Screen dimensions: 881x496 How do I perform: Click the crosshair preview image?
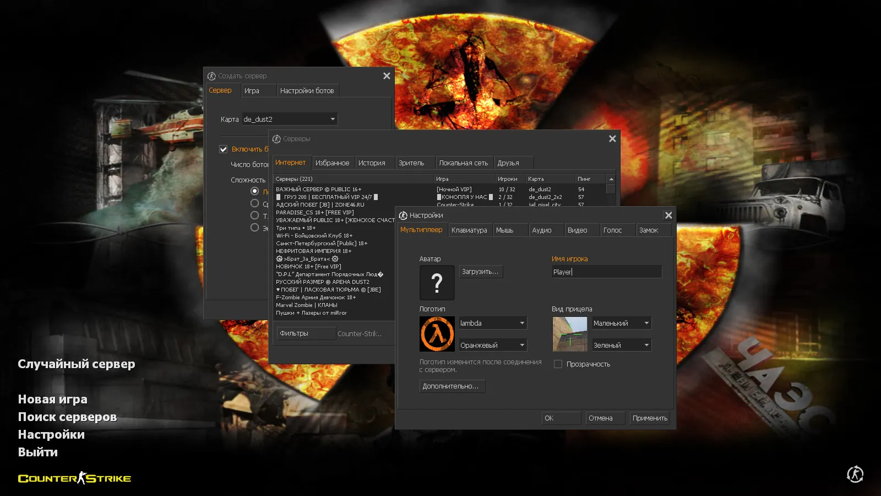(569, 334)
